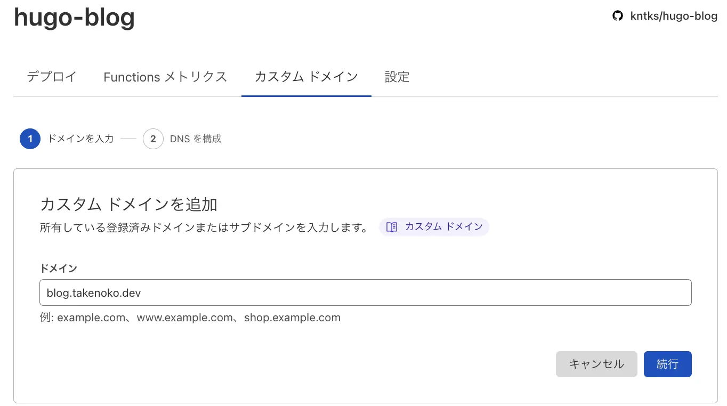Screen dimensions: 727x406
Task: Open the Functions メトリクス tab
Action: 165,77
